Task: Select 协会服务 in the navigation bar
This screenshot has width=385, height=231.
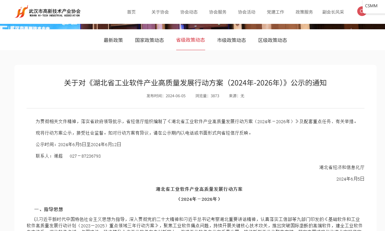Action: (218, 12)
